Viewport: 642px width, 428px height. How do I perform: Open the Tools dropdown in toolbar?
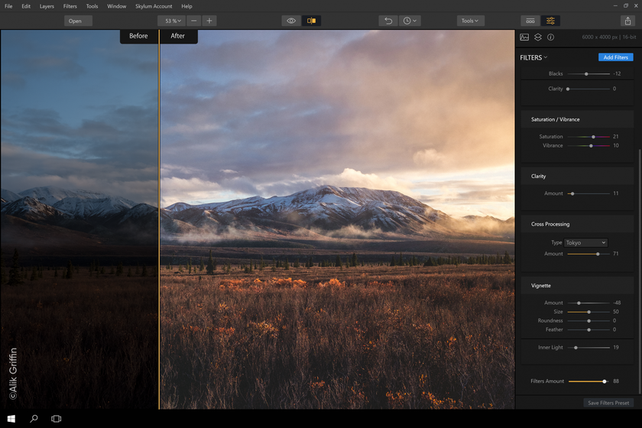[x=471, y=21]
